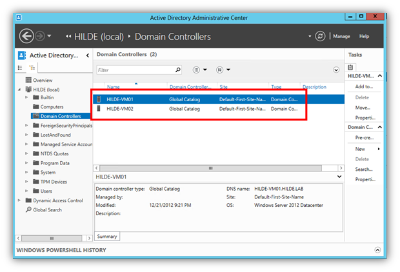Viewport: 400px width, 272px height.
Task: Click HILDE (local) in the breadcrumb
Action: 99,37
